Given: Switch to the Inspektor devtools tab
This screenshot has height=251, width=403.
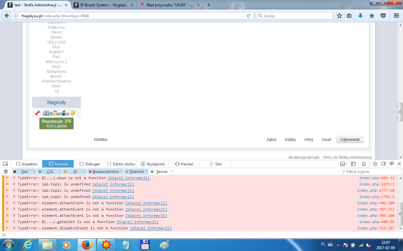Looking at the screenshot, I should coord(27,164).
